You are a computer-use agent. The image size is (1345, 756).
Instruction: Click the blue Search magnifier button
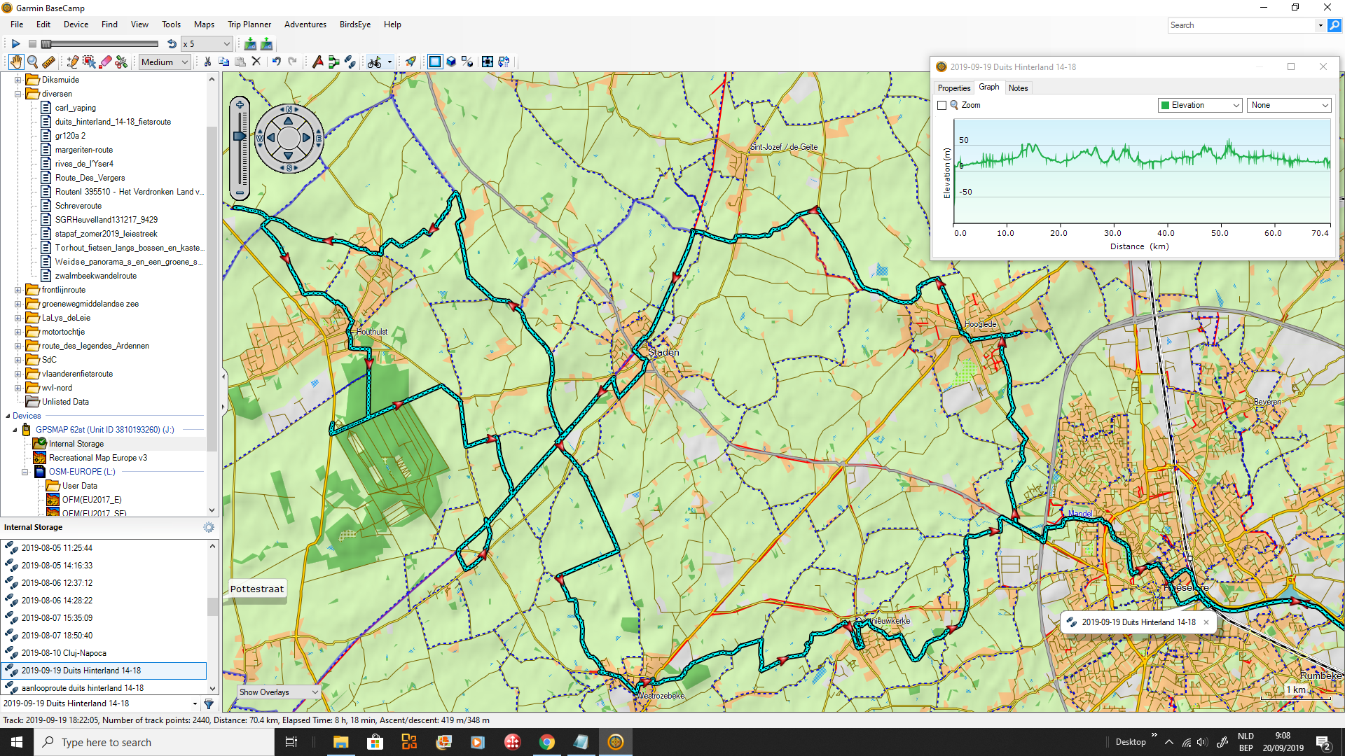coord(1334,25)
